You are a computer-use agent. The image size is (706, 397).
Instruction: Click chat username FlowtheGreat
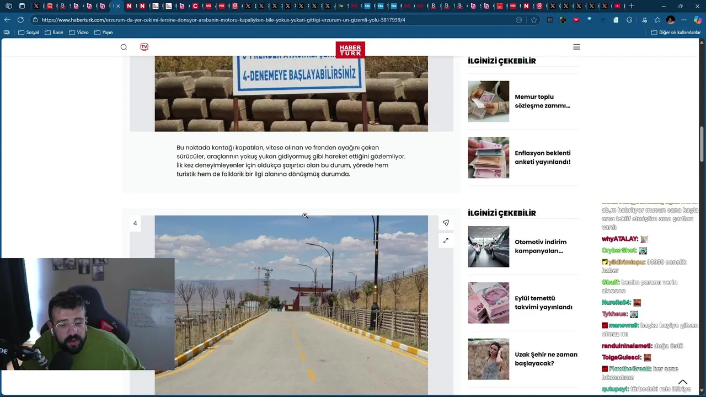pyautogui.click(x=629, y=368)
